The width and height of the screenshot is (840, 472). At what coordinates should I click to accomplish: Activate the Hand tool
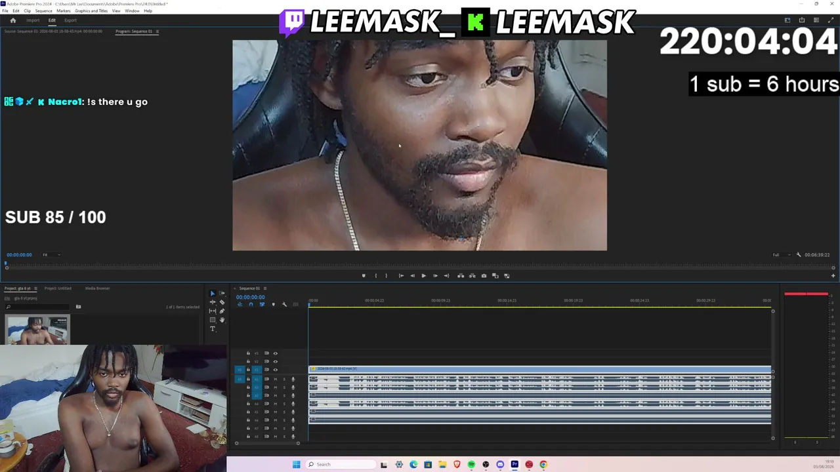click(222, 320)
